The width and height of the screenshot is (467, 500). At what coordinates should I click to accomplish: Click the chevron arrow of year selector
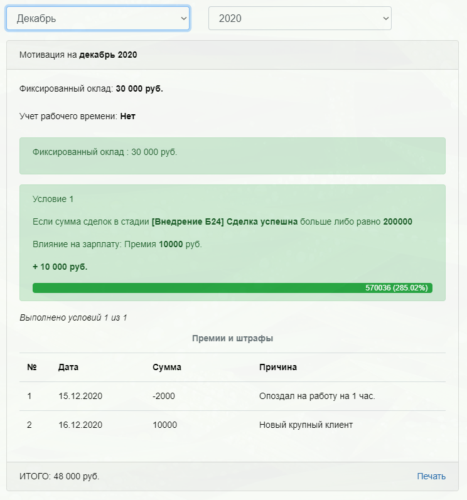point(385,18)
